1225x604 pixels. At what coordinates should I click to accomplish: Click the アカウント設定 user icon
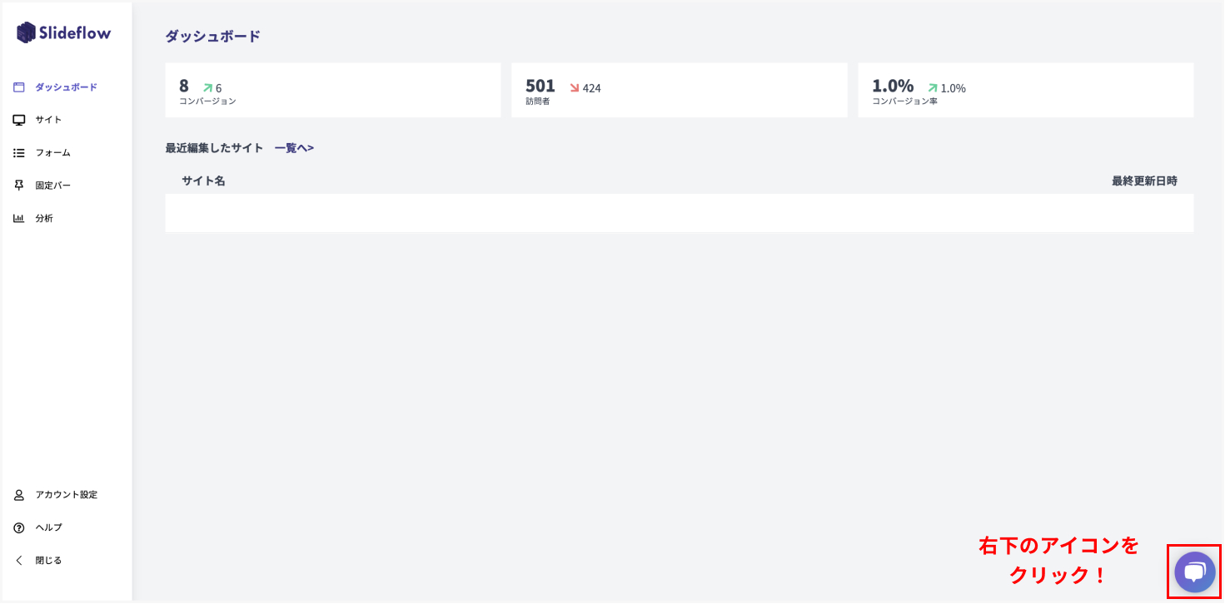tap(19, 495)
